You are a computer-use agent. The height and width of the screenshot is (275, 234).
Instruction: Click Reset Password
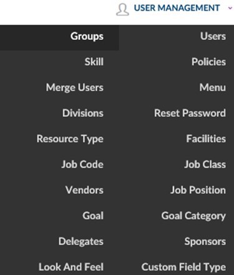pyautogui.click(x=190, y=113)
